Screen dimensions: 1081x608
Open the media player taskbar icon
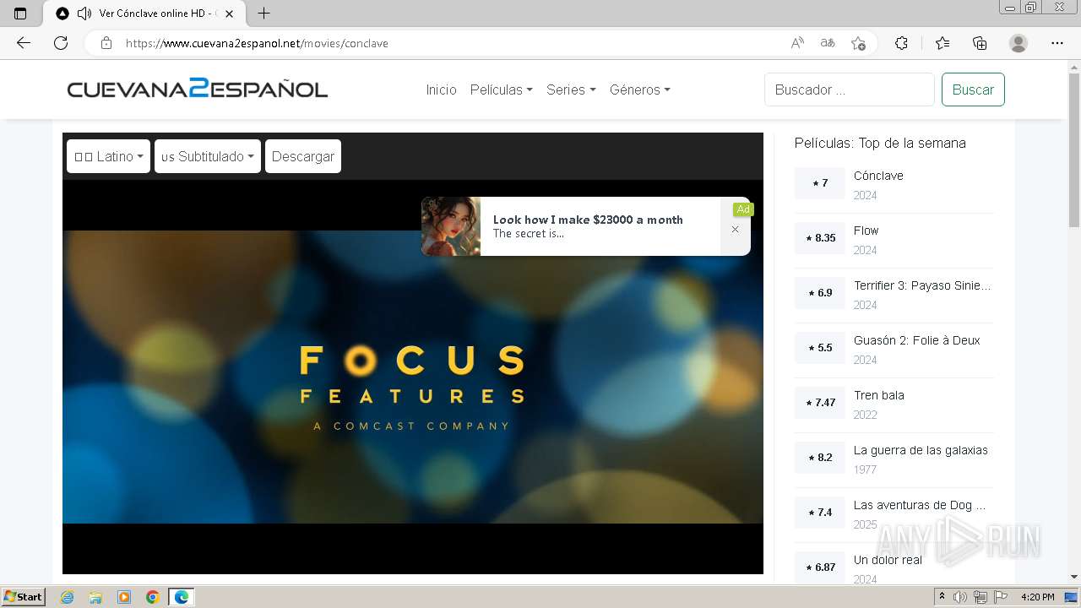pyautogui.click(x=124, y=597)
